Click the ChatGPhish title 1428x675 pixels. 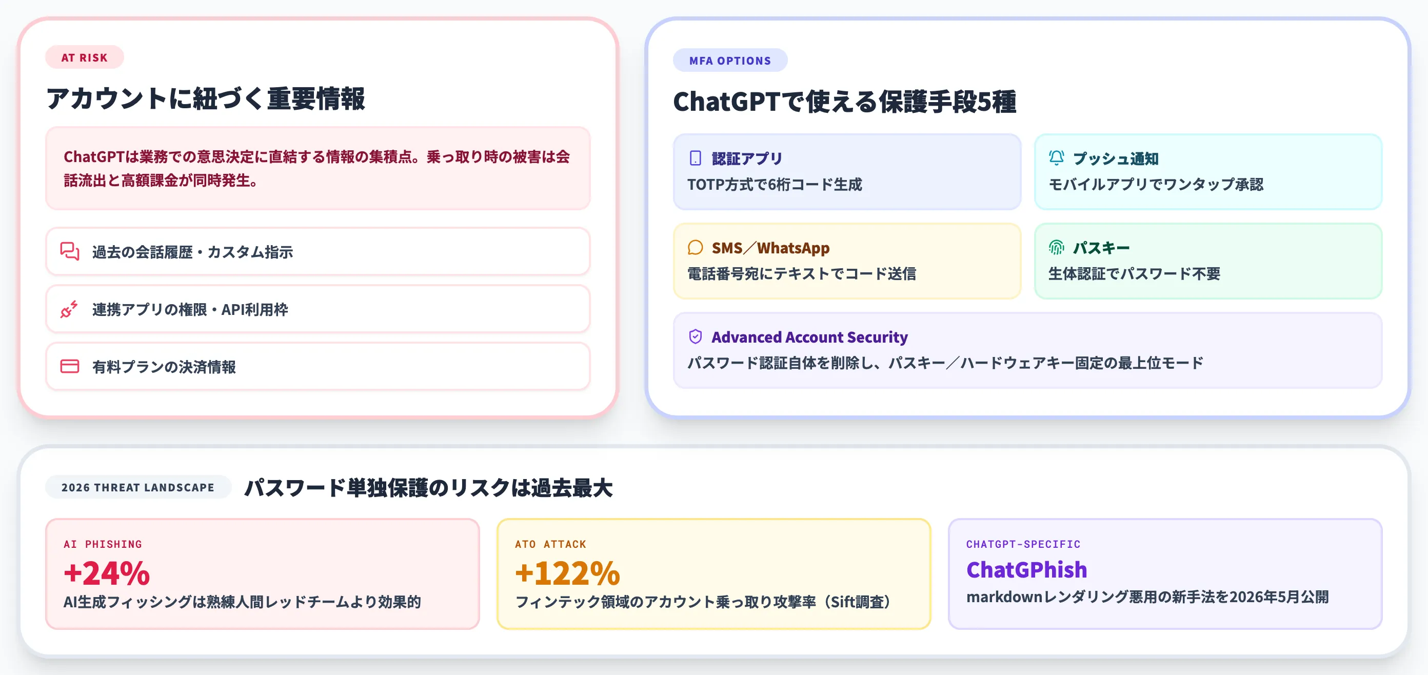pyautogui.click(x=1027, y=570)
